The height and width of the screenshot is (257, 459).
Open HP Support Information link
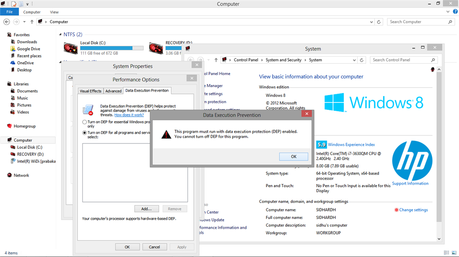click(410, 183)
